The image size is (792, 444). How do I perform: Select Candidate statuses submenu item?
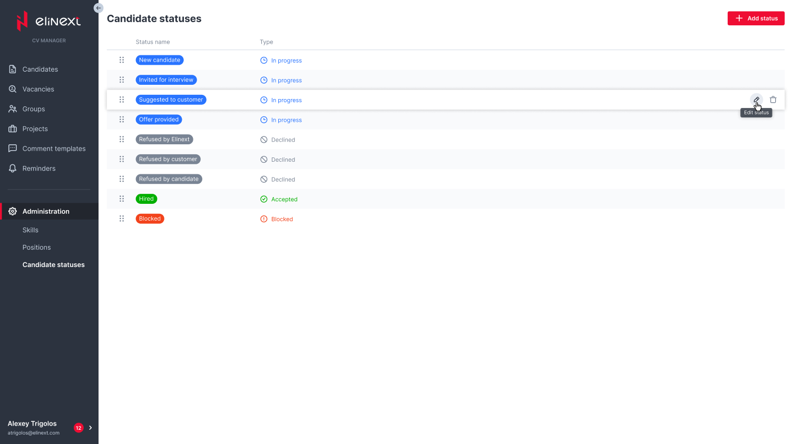(x=54, y=265)
